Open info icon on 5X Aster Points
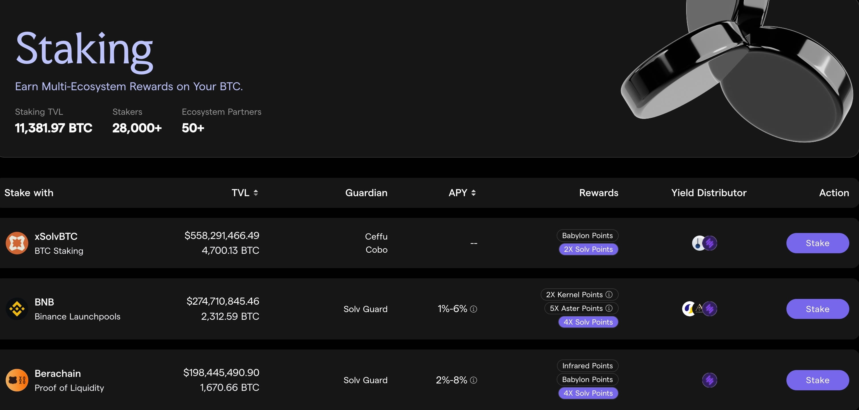This screenshot has height=410, width=859. 609,308
